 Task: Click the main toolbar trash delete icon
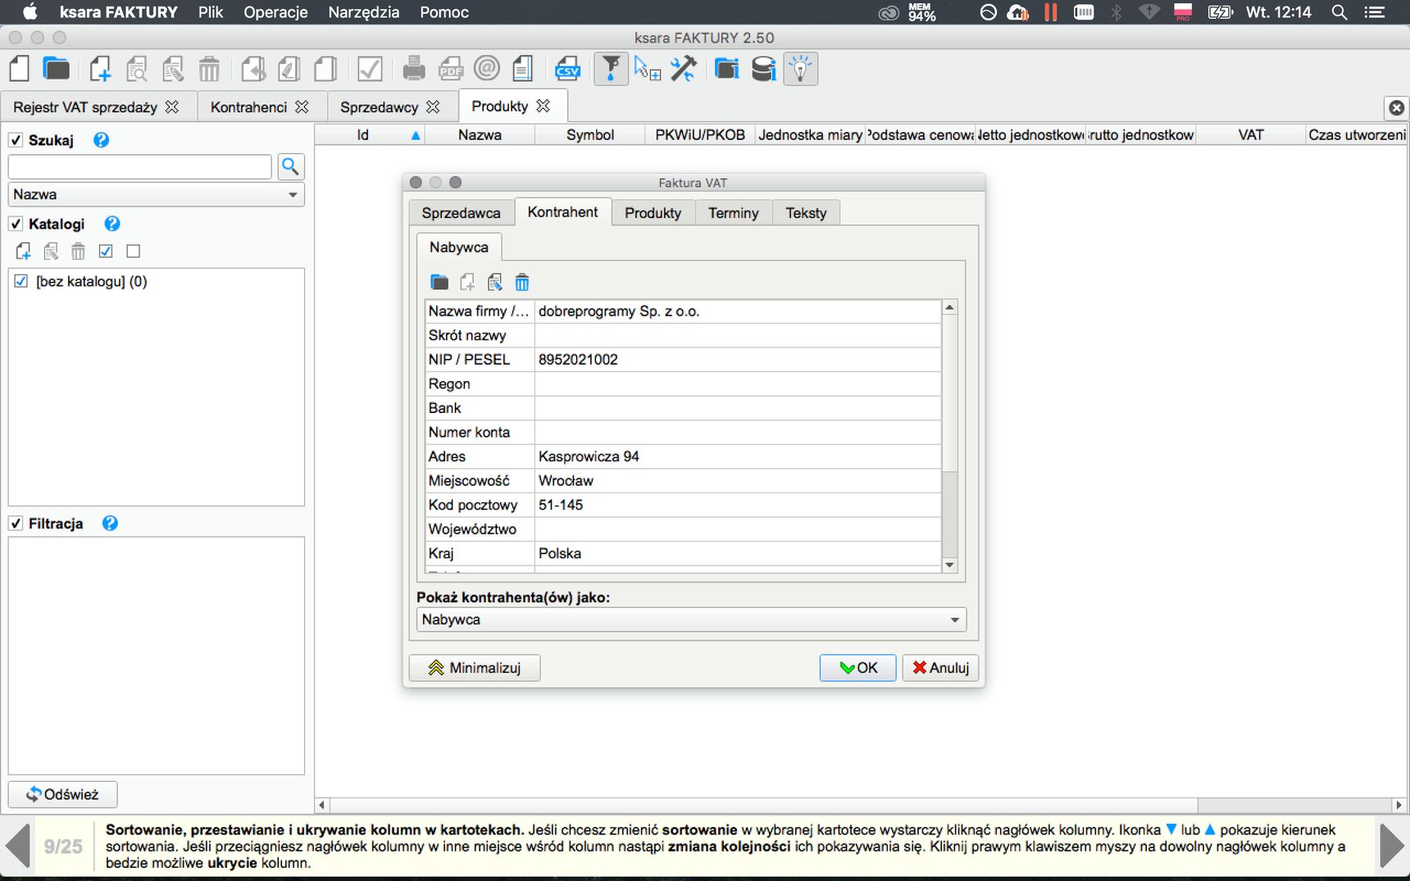[x=210, y=69]
